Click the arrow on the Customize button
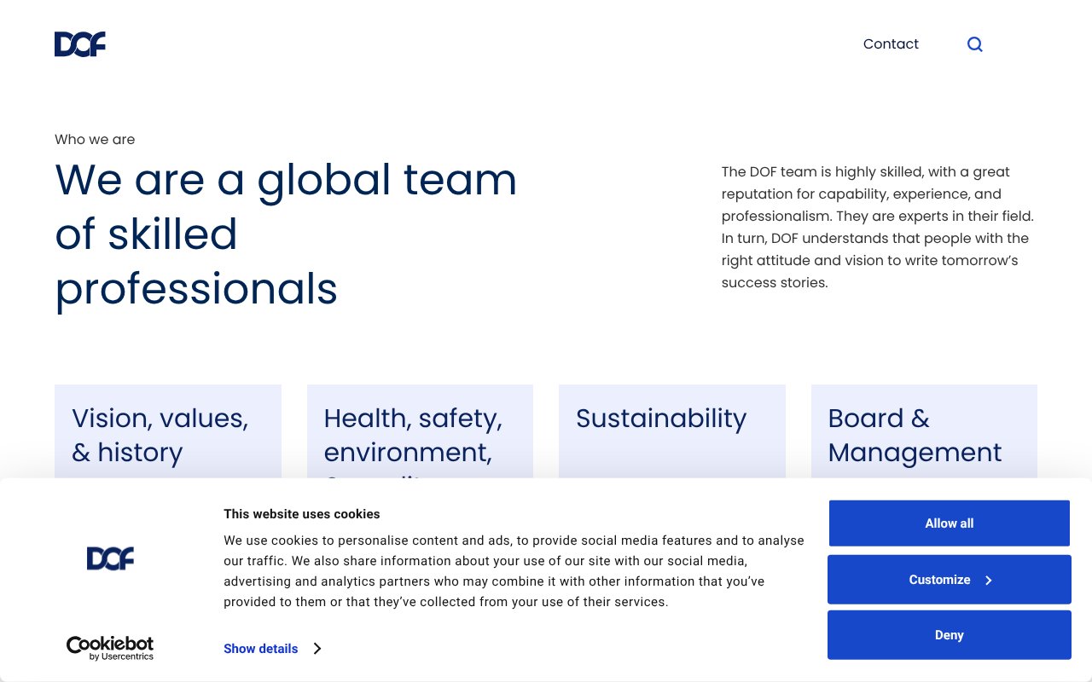This screenshot has width=1092, height=682. (989, 581)
